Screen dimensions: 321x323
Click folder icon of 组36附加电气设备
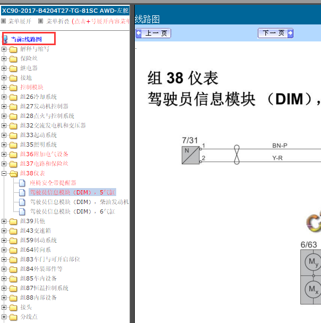[13, 154]
